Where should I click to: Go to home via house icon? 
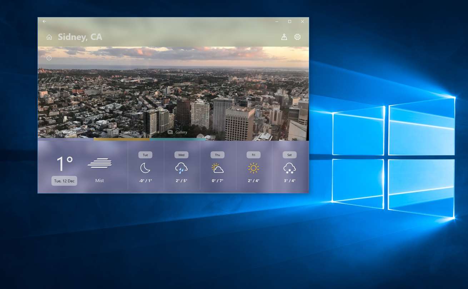[x=49, y=37]
